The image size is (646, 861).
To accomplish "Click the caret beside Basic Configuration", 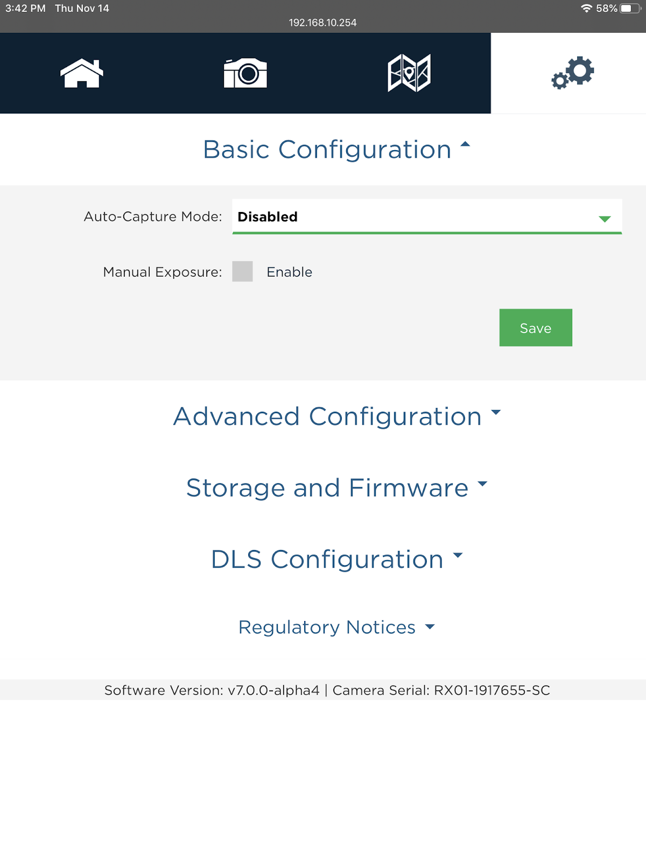I will pyautogui.click(x=465, y=144).
